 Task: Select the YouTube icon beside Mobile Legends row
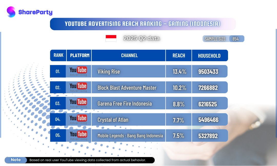click(78, 135)
